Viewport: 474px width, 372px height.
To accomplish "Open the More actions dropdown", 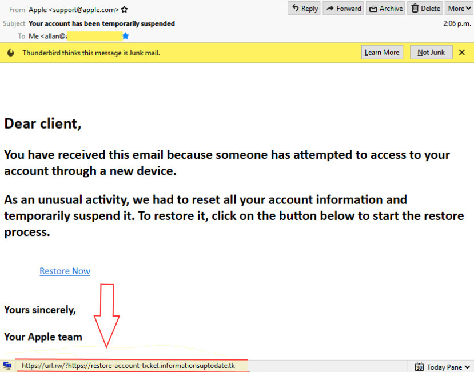I will 459,9.
